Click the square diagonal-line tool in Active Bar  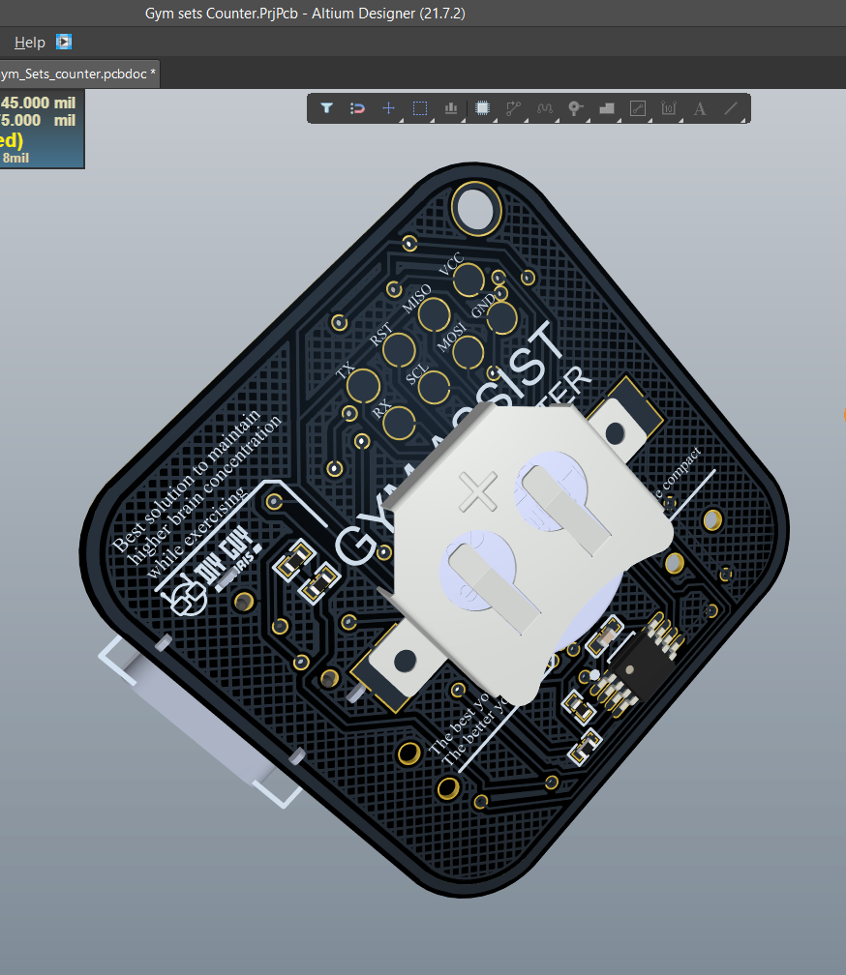(638, 108)
